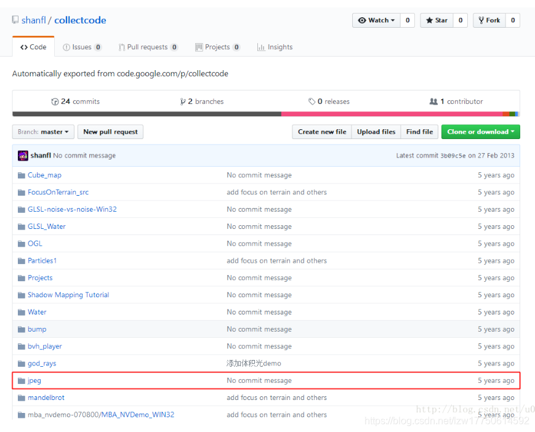
Task: Click the repository book icon beside shanfl
Action: coord(15,20)
